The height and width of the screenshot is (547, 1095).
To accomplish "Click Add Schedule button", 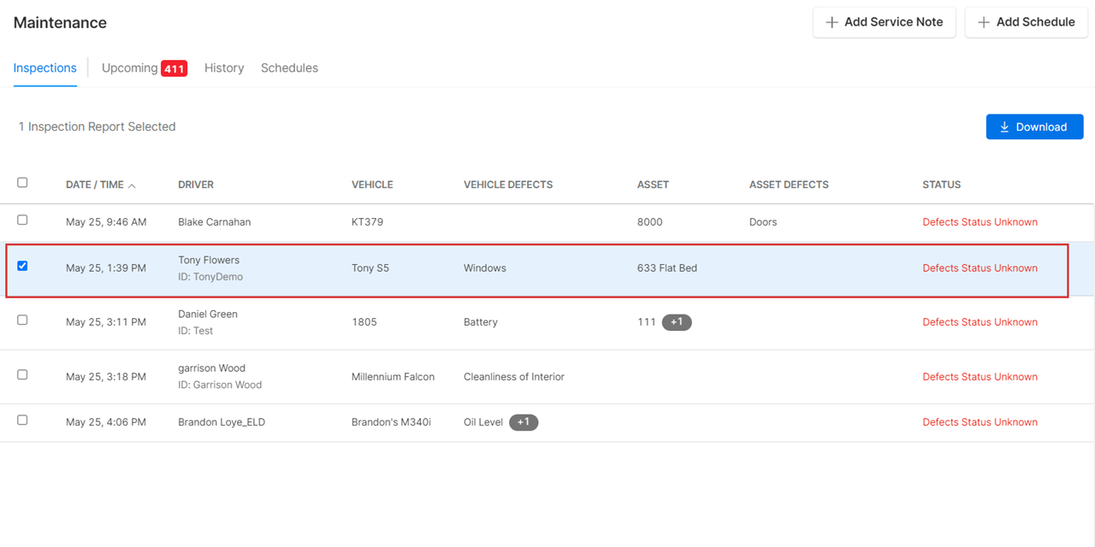I will (x=1026, y=22).
